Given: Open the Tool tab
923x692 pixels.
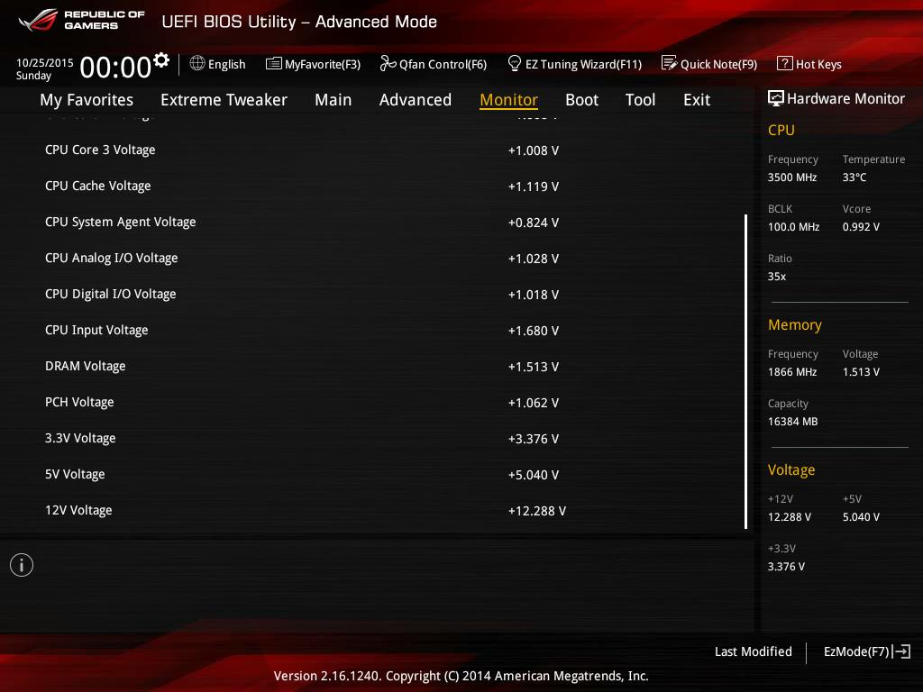Looking at the screenshot, I should point(641,100).
